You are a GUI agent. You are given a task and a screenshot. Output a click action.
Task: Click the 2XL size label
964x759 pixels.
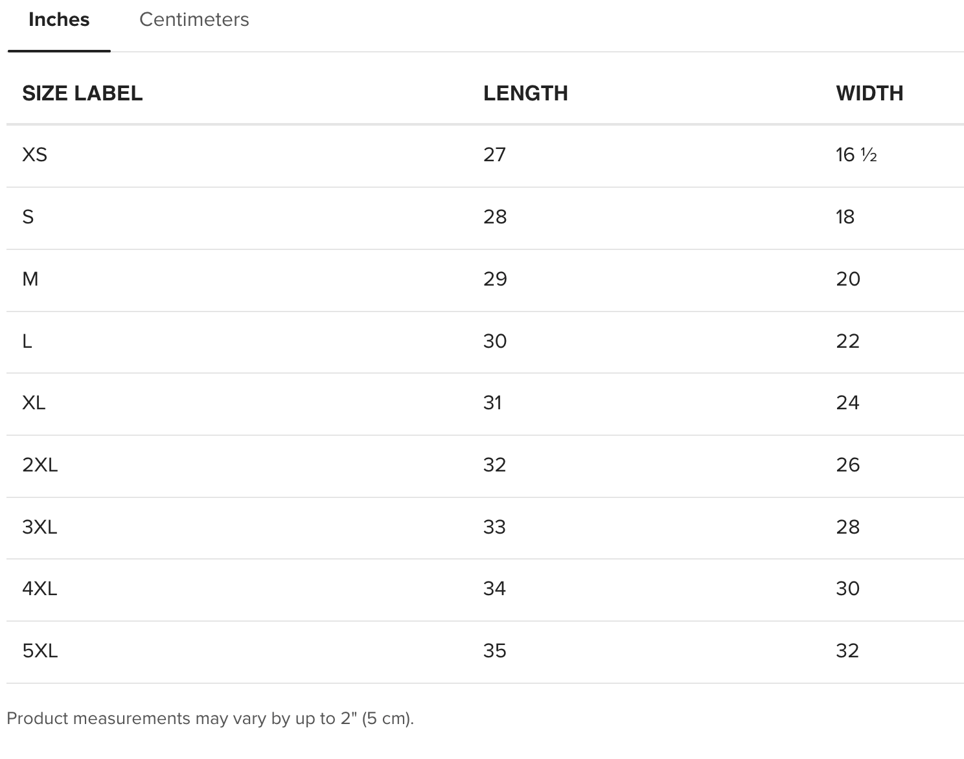tap(40, 465)
